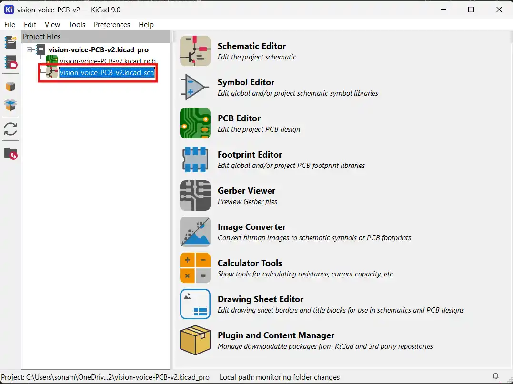Click the Image Converter title text
Image resolution: width=513 pixels, height=384 pixels.
pos(251,227)
